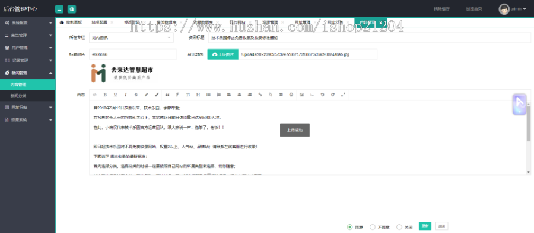Switch the editor to fullscreen
The image size is (534, 233).
(344, 95)
